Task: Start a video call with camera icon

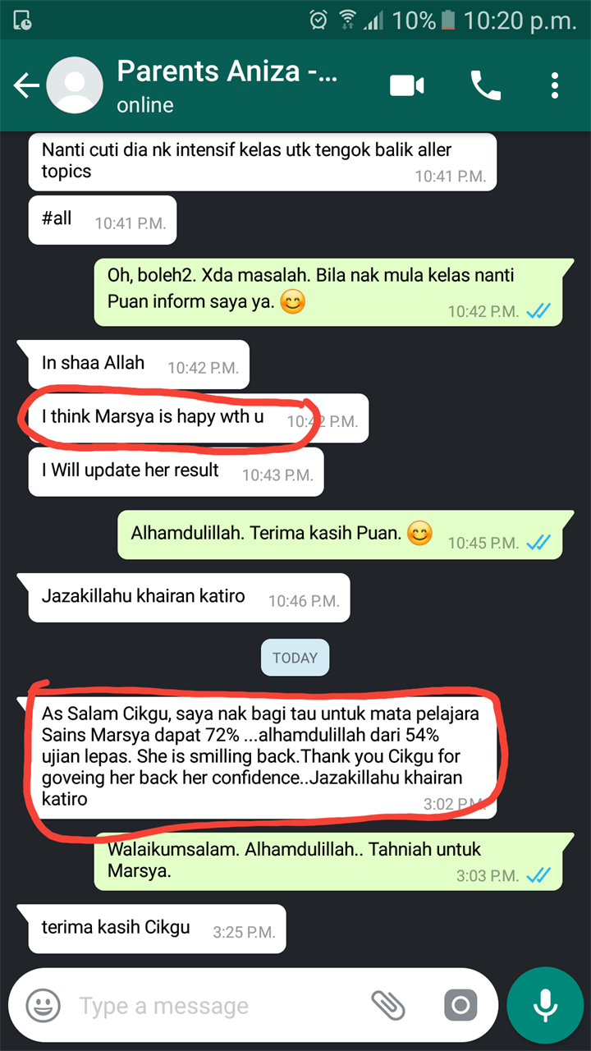Action: tap(407, 85)
